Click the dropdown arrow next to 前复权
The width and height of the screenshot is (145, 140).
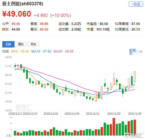[141, 52]
